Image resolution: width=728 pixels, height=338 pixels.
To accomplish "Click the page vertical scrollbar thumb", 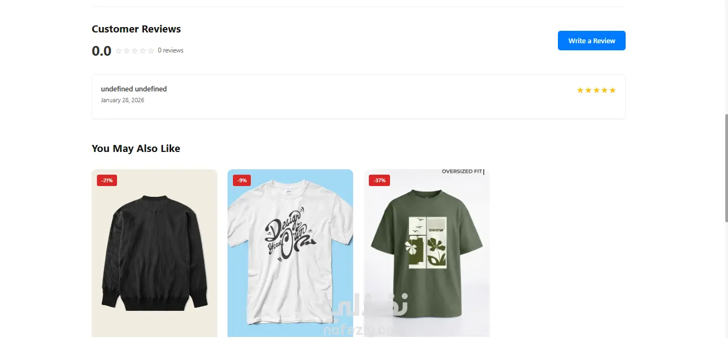I will tap(726, 168).
